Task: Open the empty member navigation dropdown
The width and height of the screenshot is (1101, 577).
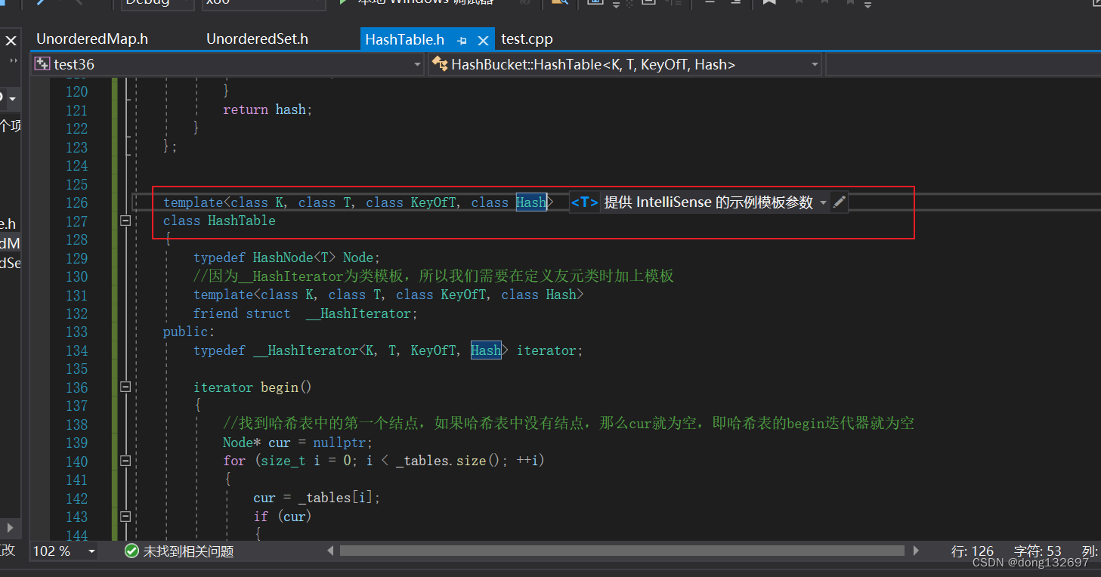Action: [x=963, y=65]
